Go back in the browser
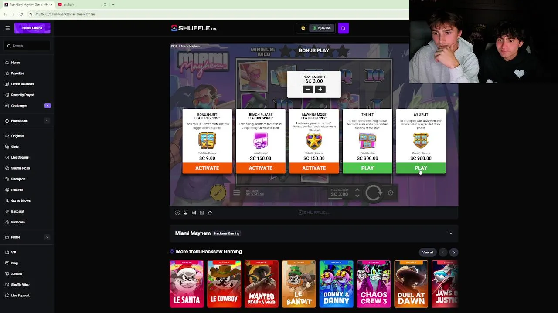This screenshot has height=313, width=558. [5, 14]
